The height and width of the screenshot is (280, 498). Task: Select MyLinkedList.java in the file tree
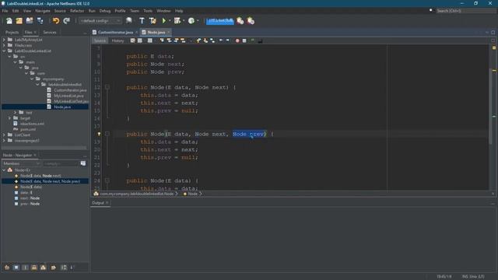tap(68, 96)
